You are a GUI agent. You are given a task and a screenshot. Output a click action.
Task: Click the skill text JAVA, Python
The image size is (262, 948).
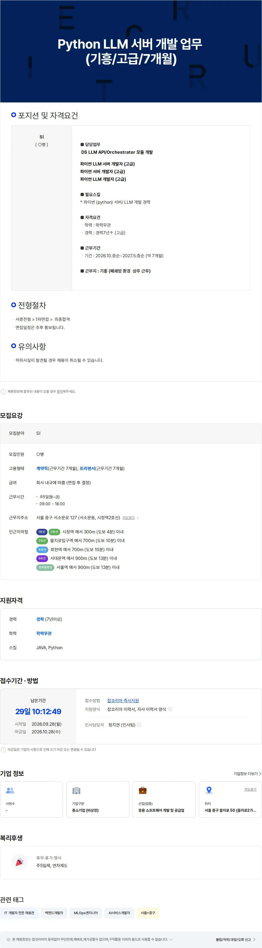pos(49,648)
